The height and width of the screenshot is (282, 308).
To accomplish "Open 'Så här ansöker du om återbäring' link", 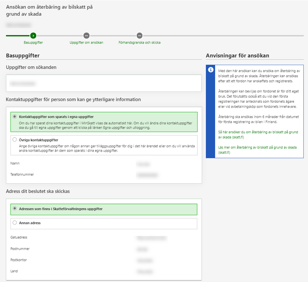I will pyautogui.click(x=258, y=134).
